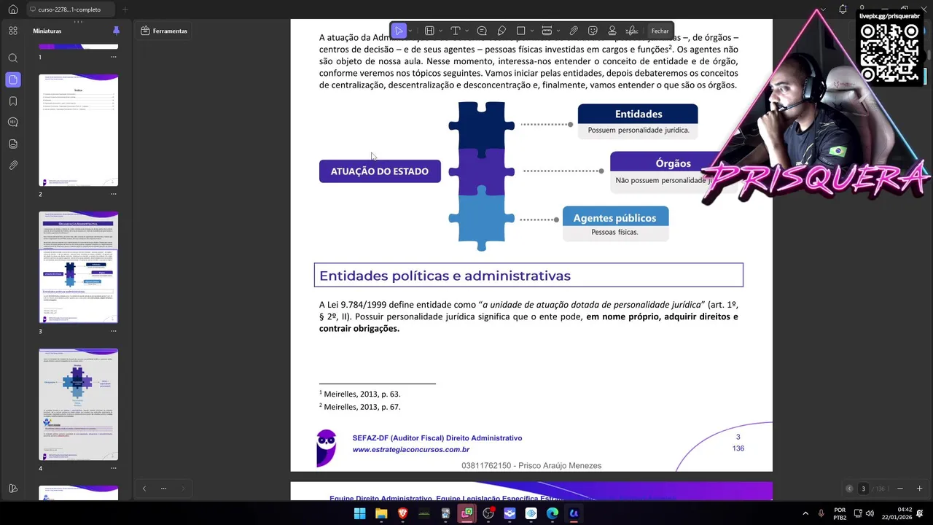
Task: Open Microsoft Edge from taskbar
Action: 553,513
